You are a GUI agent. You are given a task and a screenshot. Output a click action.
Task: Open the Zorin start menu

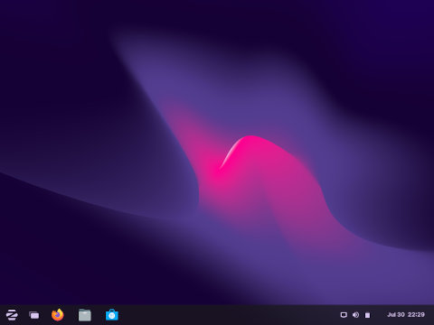coord(12,315)
